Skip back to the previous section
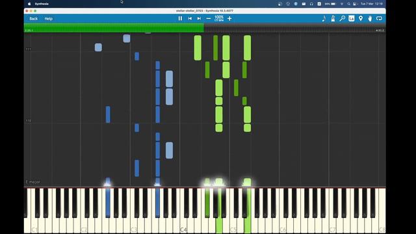The image size is (416, 234). (x=190, y=19)
